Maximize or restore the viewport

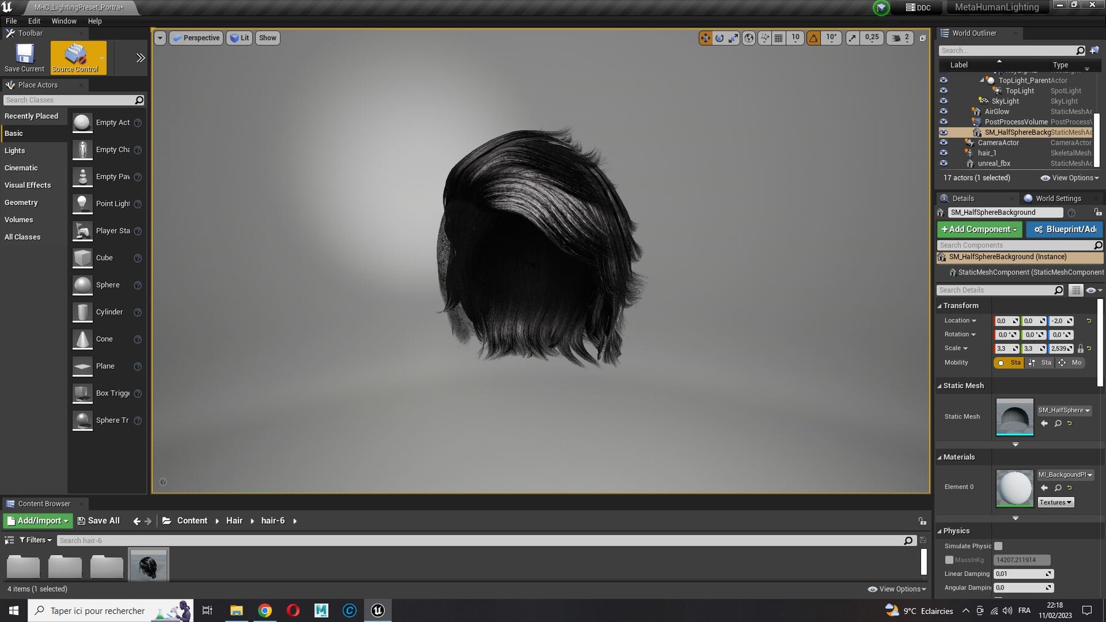922,38
